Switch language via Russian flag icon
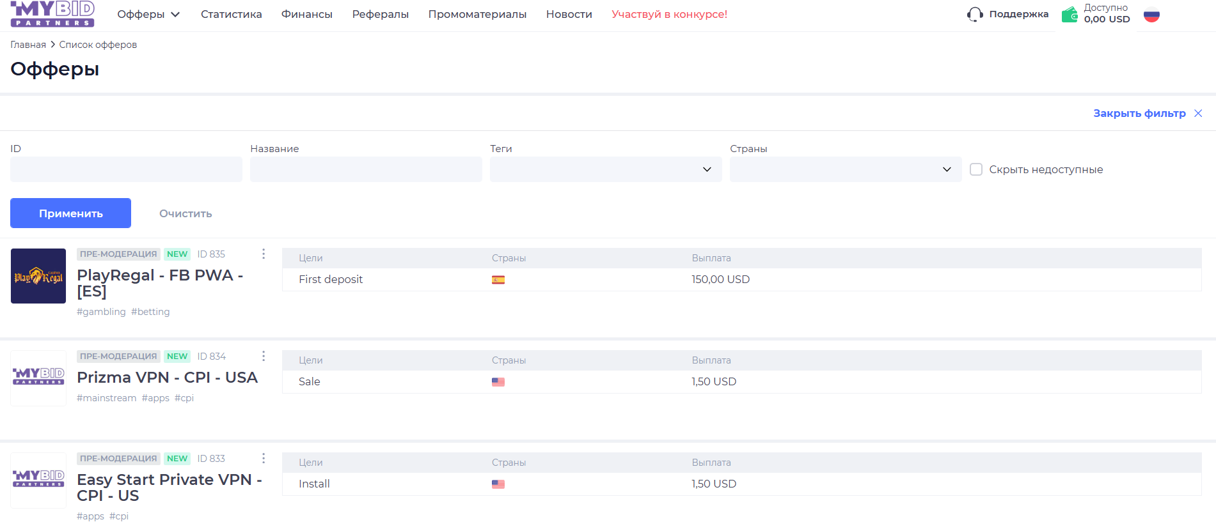Image resolution: width=1216 pixels, height=522 pixels. click(1151, 15)
